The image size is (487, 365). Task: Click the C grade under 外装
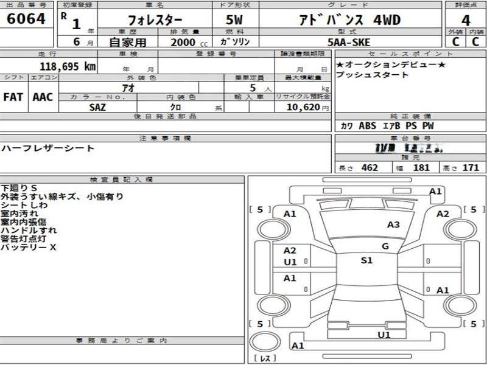coord(455,42)
